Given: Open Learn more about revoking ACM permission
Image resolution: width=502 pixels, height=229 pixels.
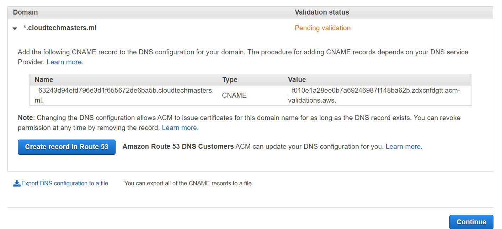Looking at the screenshot, I should pos(180,128).
